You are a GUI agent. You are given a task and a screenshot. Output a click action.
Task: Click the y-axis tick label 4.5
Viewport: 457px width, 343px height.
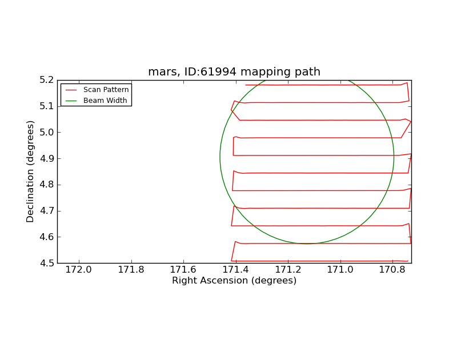pos(47,263)
